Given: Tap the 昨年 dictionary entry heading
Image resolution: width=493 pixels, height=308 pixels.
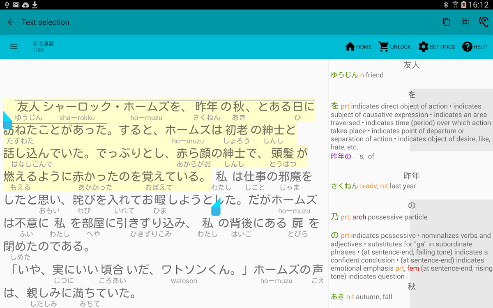Looking at the screenshot, I should pyautogui.click(x=411, y=176).
